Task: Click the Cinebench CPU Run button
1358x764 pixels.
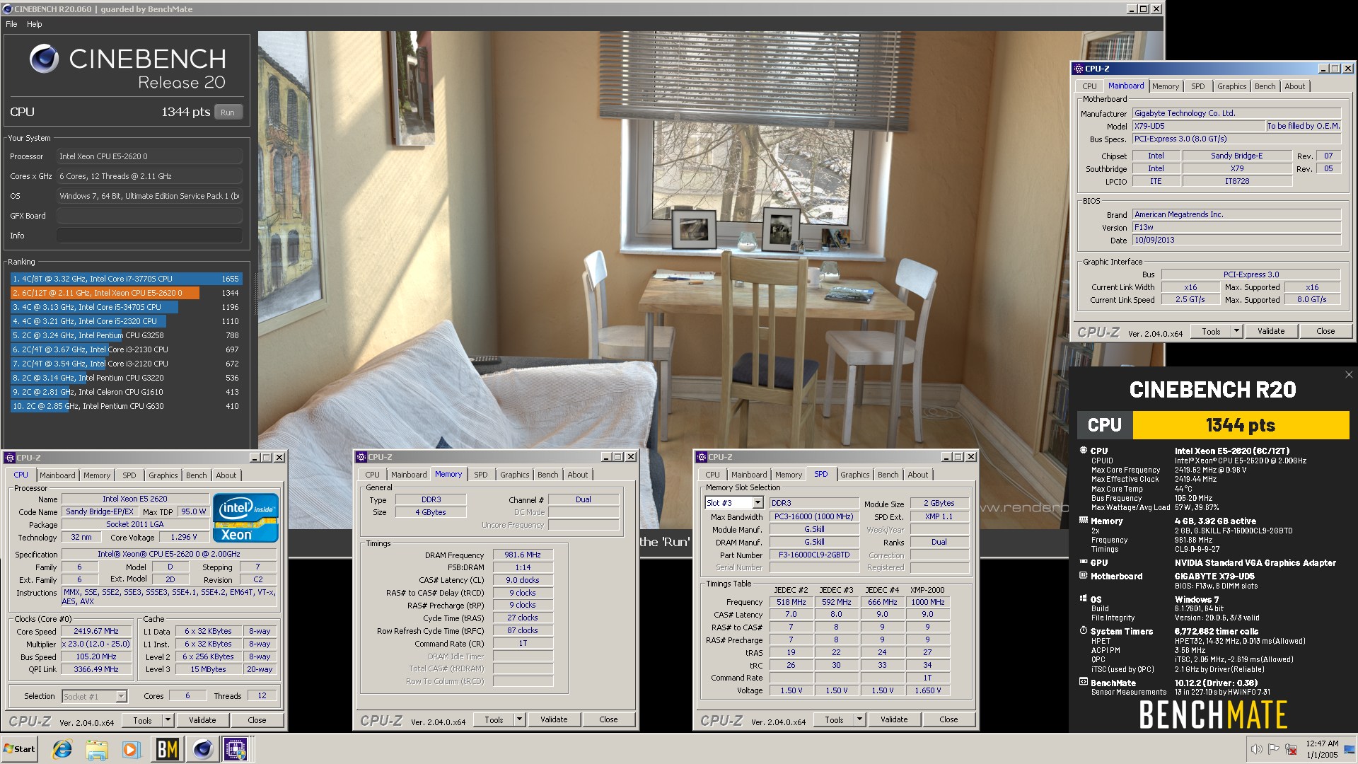Action: (228, 112)
